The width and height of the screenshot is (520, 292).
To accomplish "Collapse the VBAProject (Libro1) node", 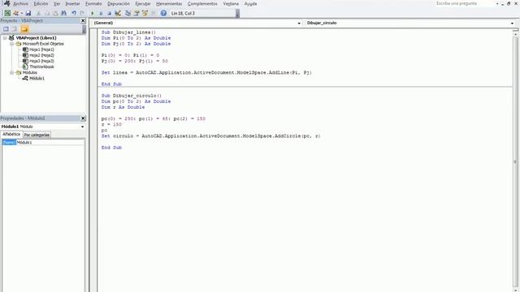I will coord(5,38).
